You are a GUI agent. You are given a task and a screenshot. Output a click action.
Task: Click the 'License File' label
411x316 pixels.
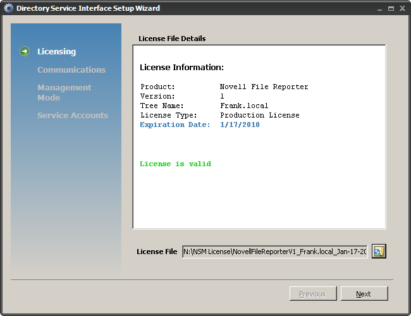pos(157,252)
